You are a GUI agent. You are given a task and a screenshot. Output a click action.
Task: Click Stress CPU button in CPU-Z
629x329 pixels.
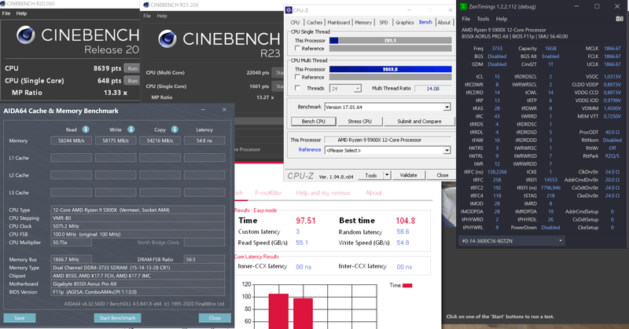click(359, 121)
